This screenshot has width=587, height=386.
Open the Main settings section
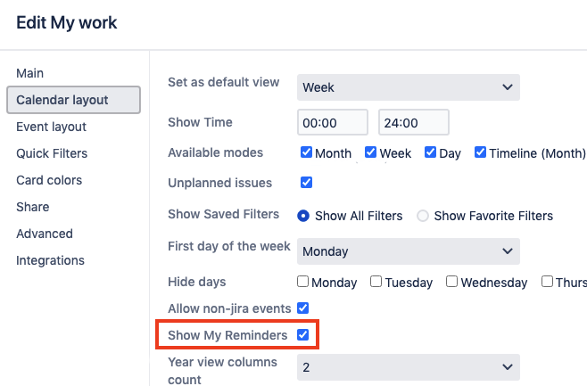(x=30, y=73)
